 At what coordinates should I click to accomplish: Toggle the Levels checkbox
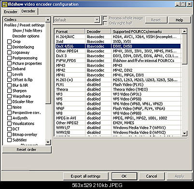(x=10, y=75)
